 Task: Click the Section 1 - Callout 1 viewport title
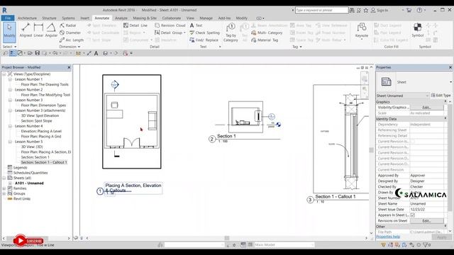(335, 197)
